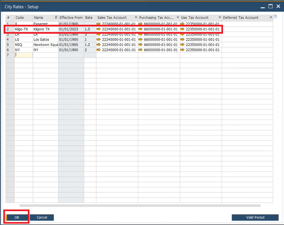Image resolution: width=284 pixels, height=225 pixels.
Task: Click the expand form icon at grid top-right corner
Action: 275,16
